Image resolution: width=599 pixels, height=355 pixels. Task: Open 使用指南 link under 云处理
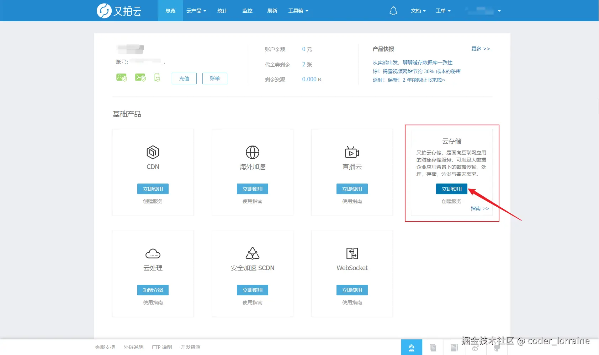click(153, 302)
